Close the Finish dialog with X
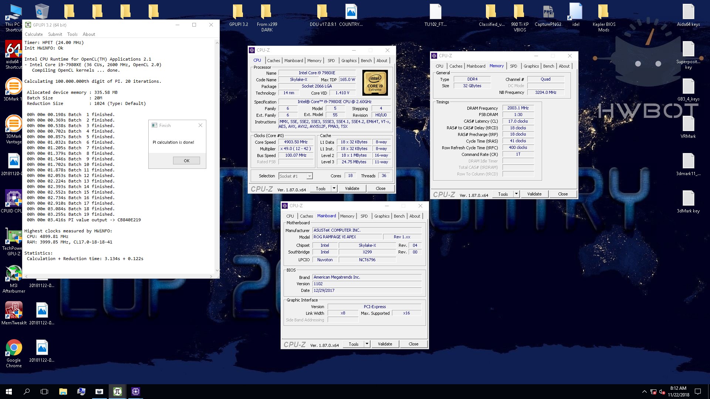The image size is (710, 399). [x=200, y=125]
